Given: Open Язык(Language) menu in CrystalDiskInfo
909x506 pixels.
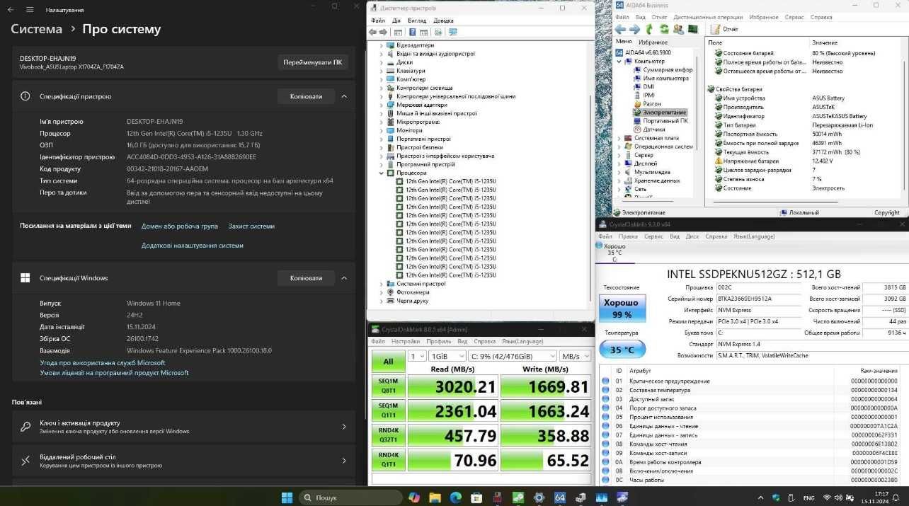Looking at the screenshot, I should click(753, 236).
